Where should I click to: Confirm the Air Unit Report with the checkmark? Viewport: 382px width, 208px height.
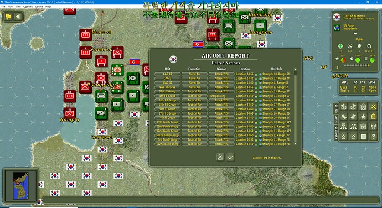tap(230, 157)
